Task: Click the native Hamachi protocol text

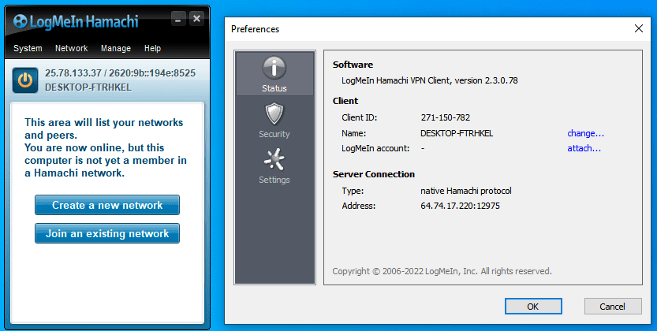Action: pyautogui.click(x=466, y=191)
